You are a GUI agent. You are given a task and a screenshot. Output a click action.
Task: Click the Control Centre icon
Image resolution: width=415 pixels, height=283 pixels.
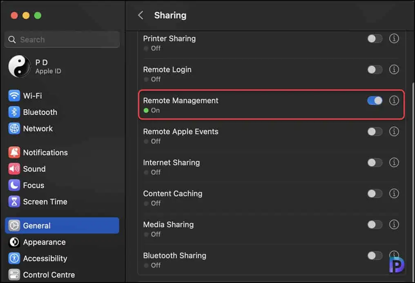pyautogui.click(x=14, y=275)
